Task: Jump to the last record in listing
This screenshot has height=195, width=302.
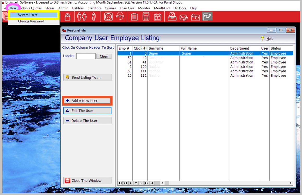Action: [x=152, y=183]
